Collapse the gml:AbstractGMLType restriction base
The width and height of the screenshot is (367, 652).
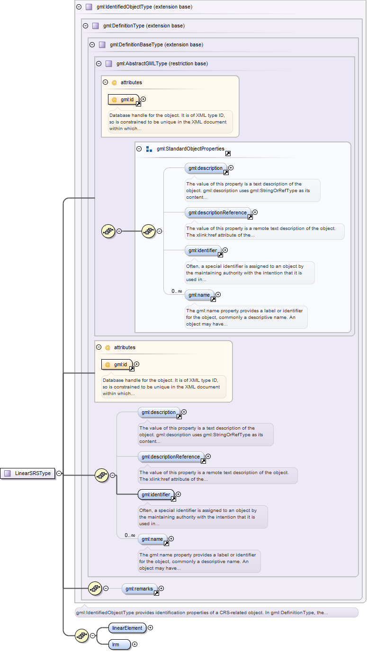[98, 63]
